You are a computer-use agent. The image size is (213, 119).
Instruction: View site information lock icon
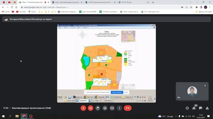pos(22,7)
